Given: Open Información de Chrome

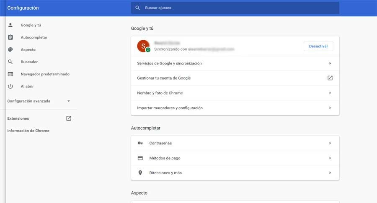Looking at the screenshot, I should pos(28,131).
